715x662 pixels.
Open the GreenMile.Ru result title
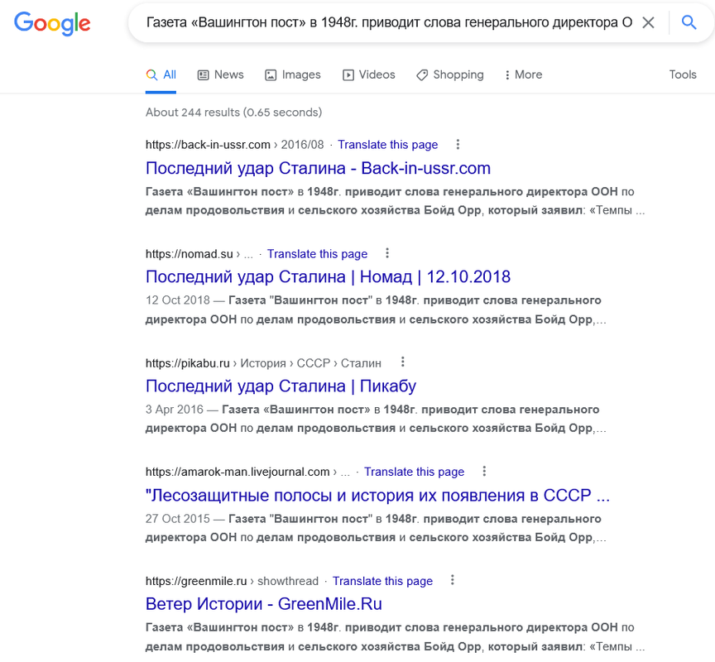click(x=263, y=604)
